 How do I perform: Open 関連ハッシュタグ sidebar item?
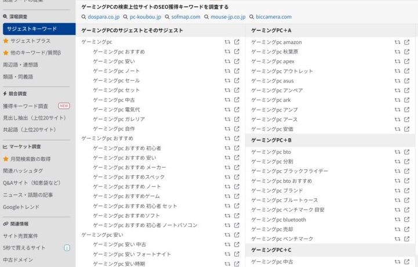(x=23, y=171)
